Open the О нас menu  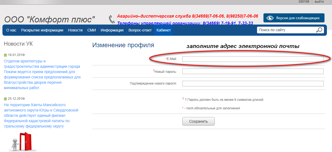(11, 30)
